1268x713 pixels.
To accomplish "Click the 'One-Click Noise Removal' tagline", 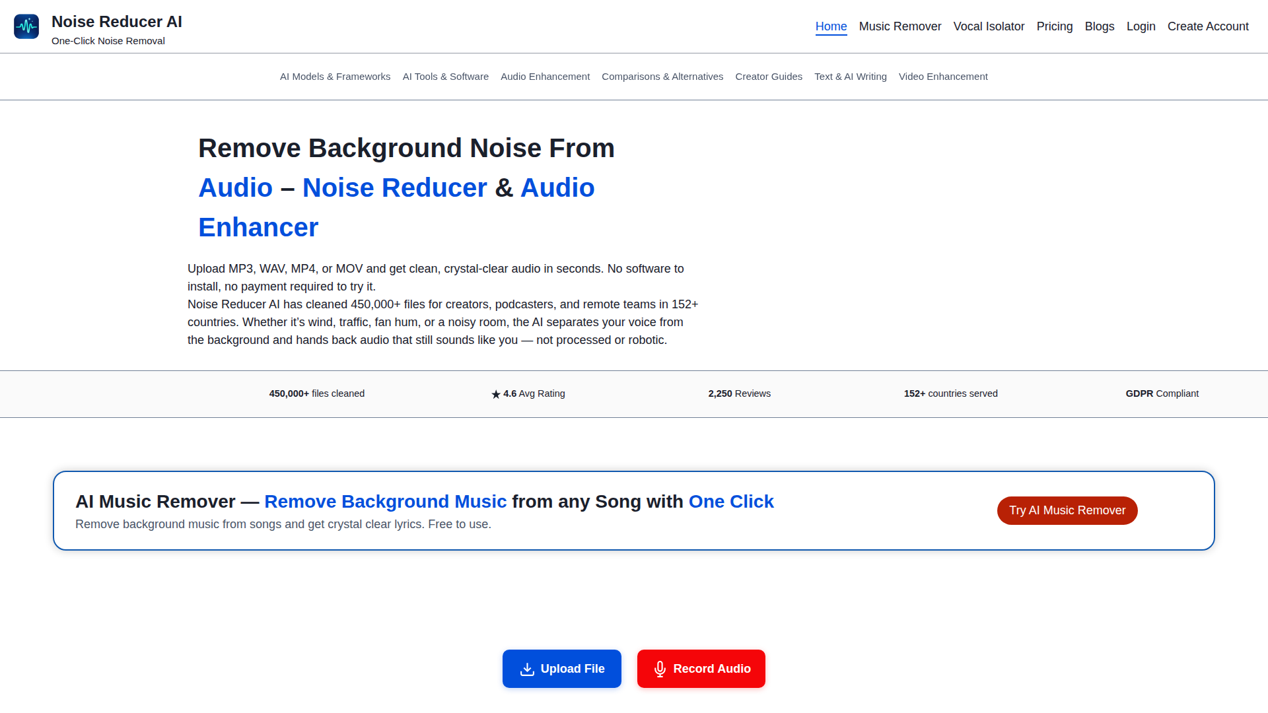I will (108, 41).
